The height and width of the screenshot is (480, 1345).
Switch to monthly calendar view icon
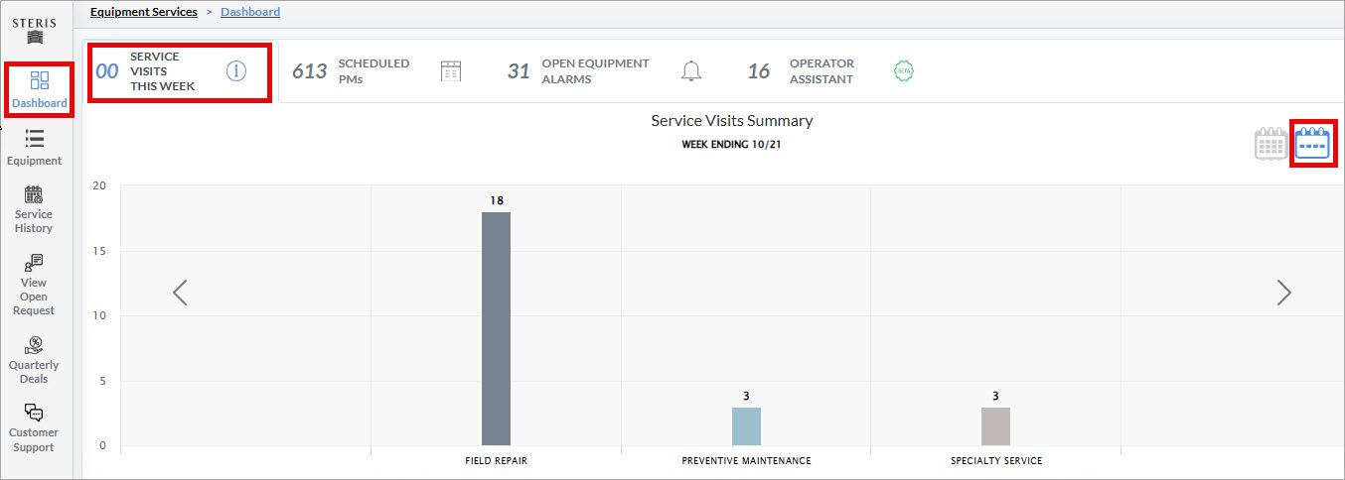[x=1271, y=145]
